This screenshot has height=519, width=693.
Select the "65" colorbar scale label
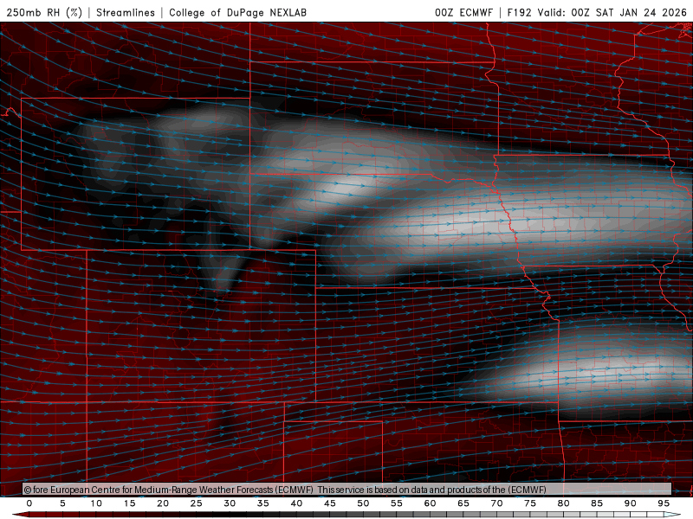tap(463, 503)
